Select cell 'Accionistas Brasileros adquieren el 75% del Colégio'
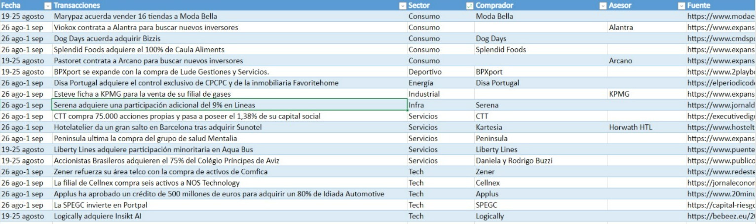Viewport: 756px width, 224px height. (x=229, y=161)
